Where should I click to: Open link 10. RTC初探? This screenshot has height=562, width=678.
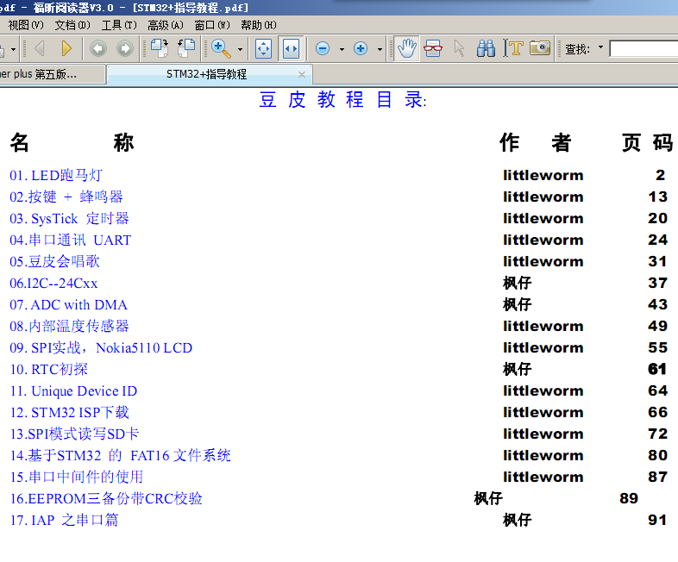click(x=49, y=369)
